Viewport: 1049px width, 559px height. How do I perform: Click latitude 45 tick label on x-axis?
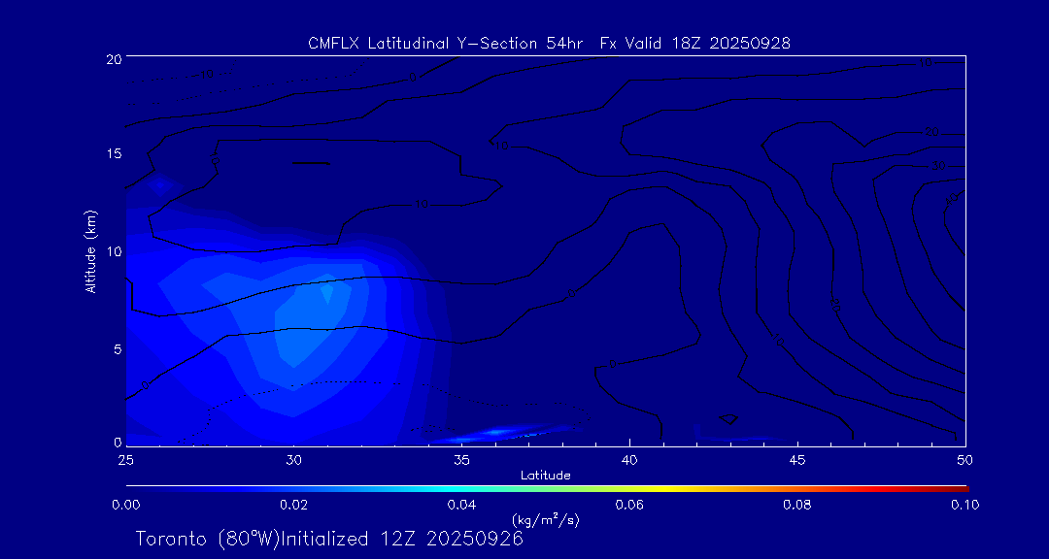pyautogui.click(x=797, y=459)
